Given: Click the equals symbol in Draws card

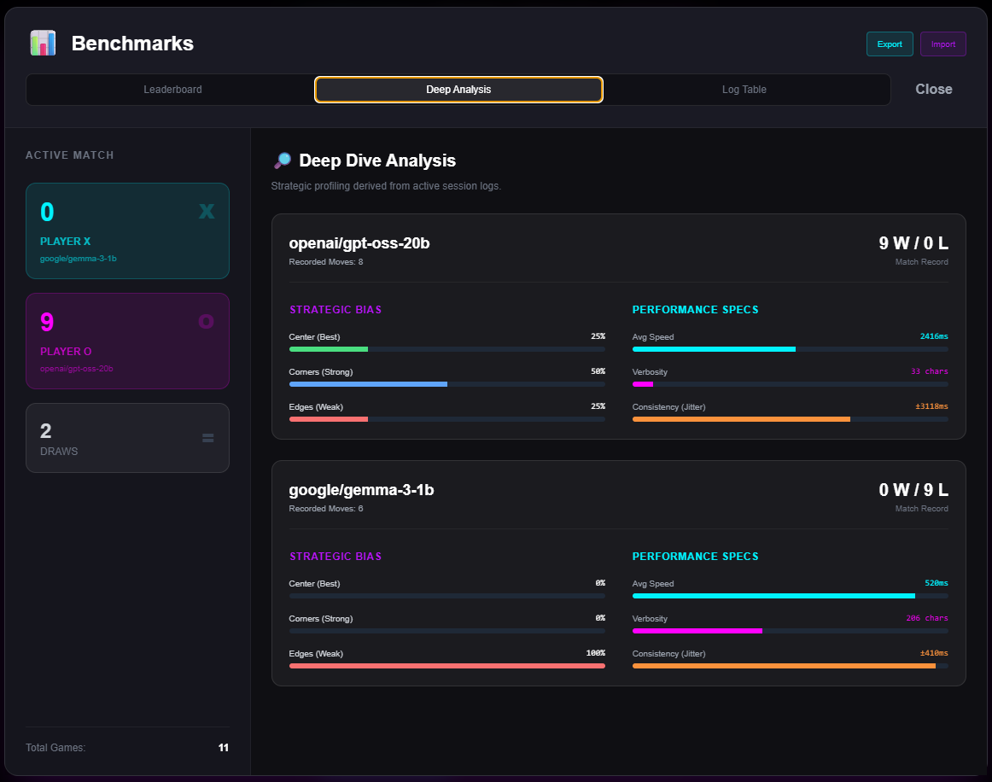Looking at the screenshot, I should [207, 438].
